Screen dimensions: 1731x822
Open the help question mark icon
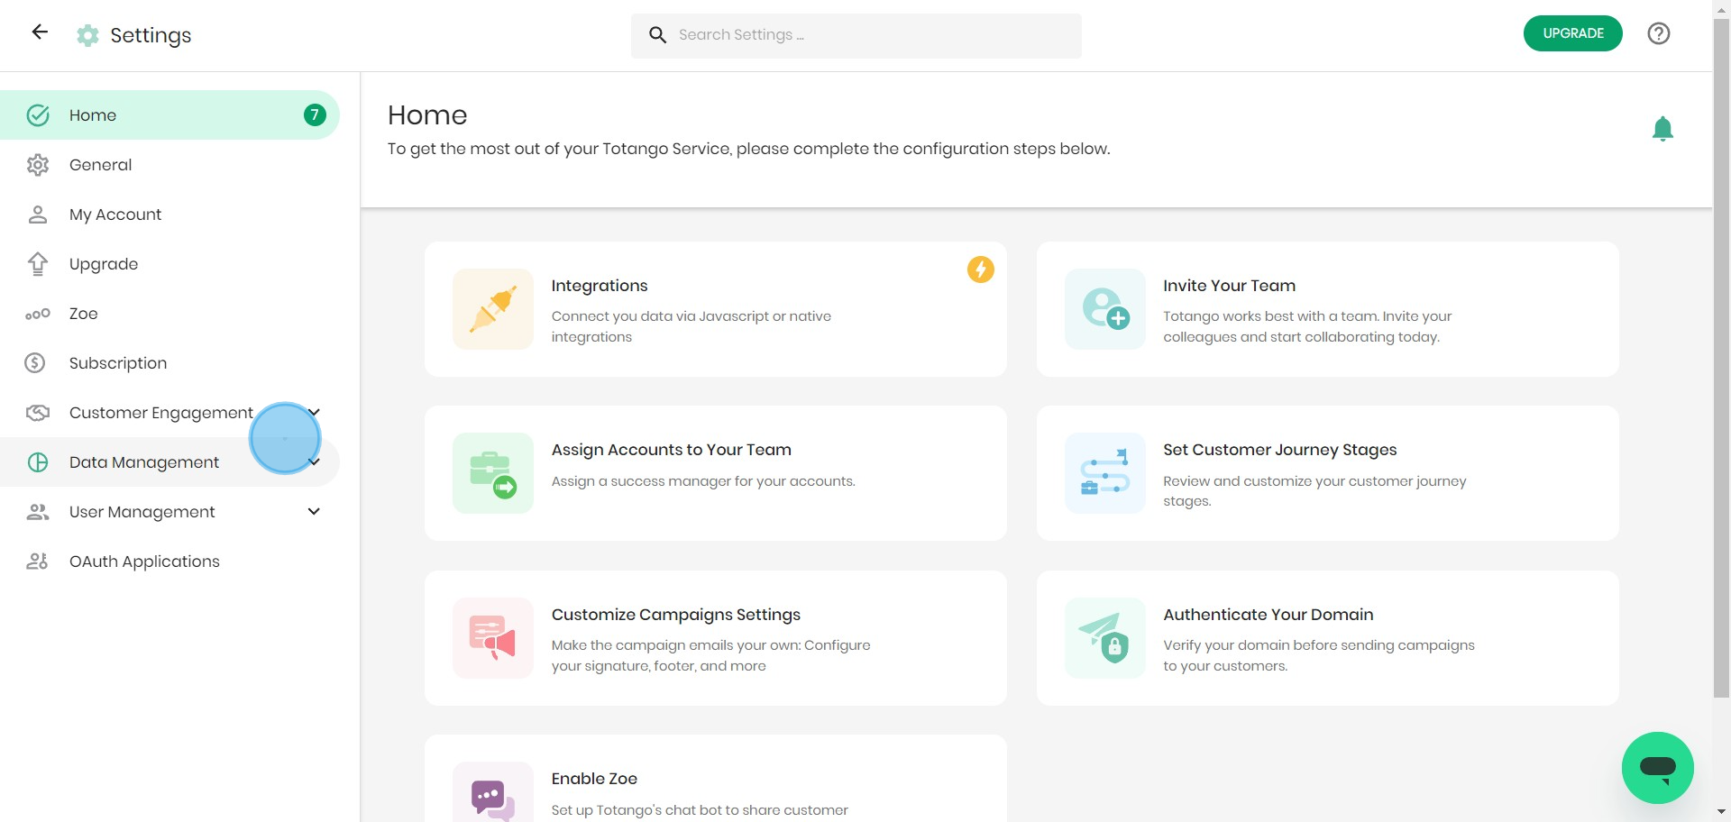(1659, 33)
